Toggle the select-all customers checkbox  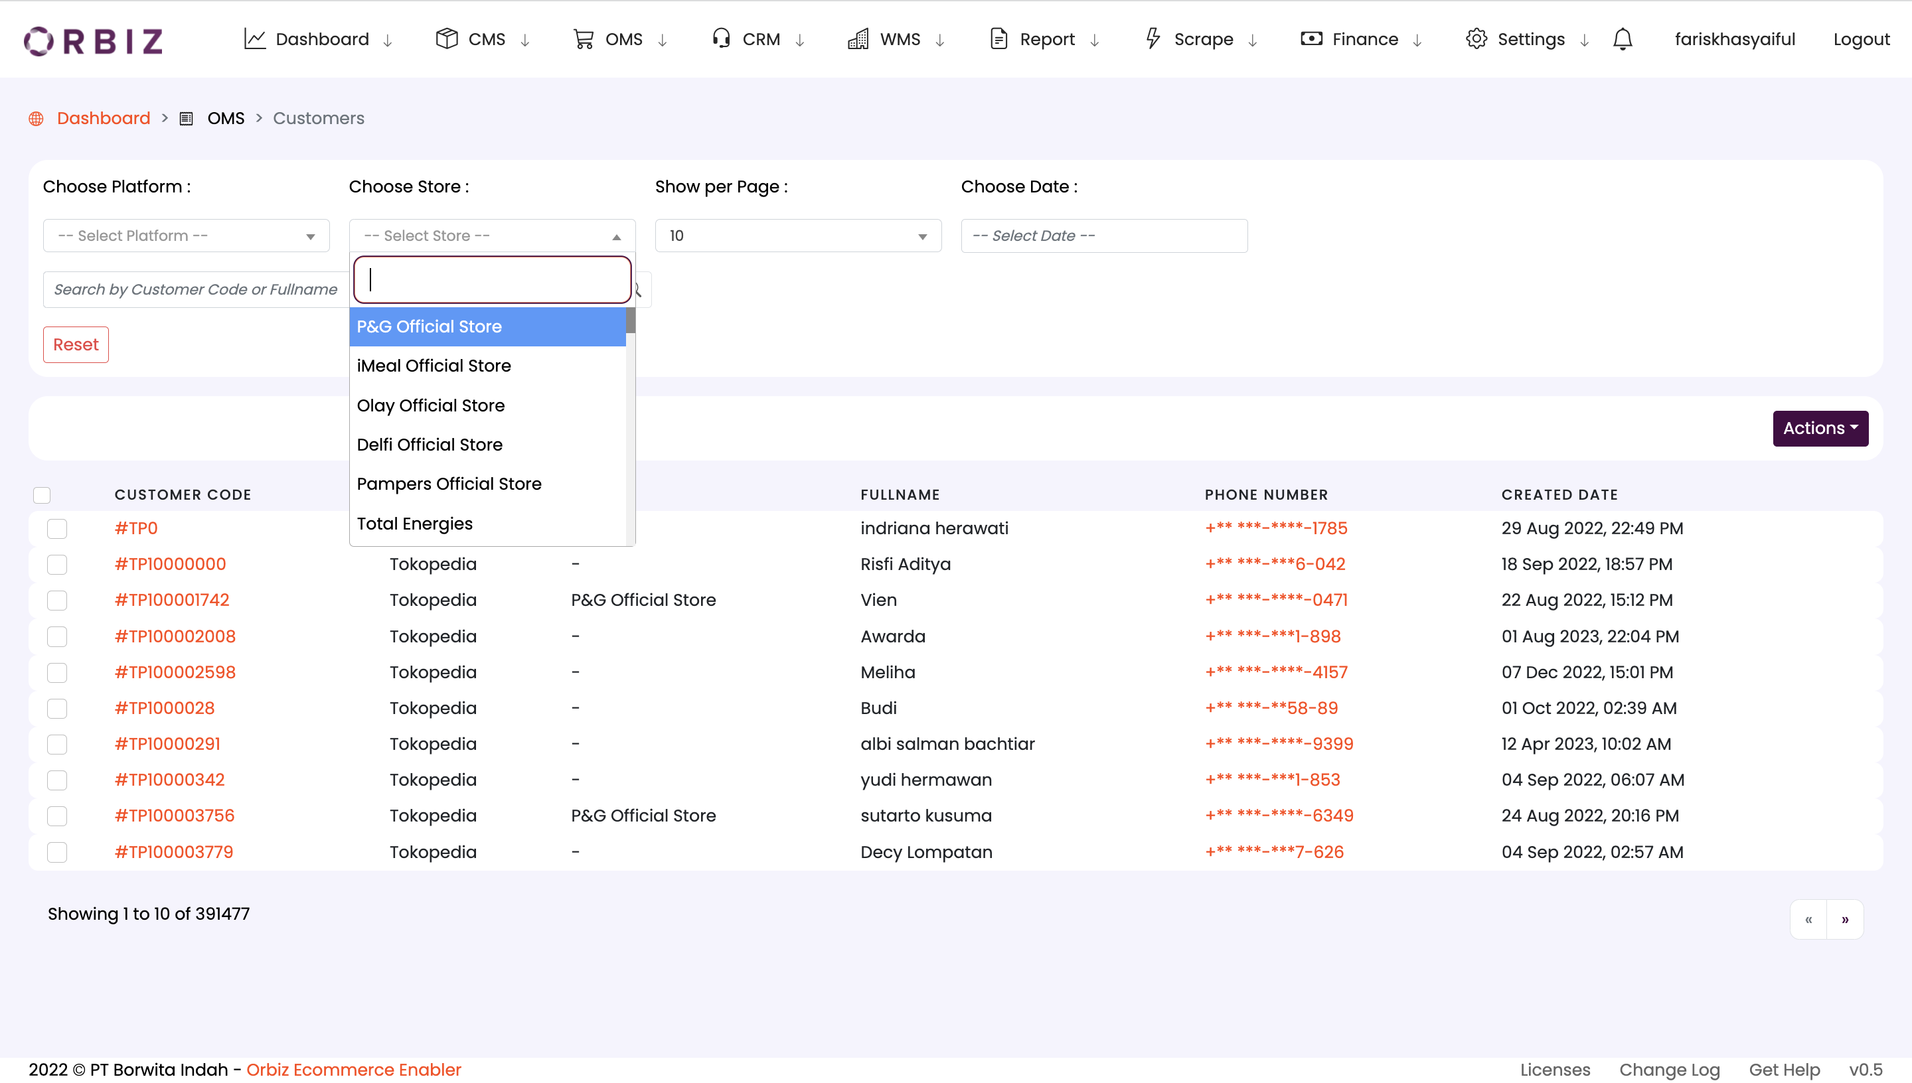click(x=42, y=496)
